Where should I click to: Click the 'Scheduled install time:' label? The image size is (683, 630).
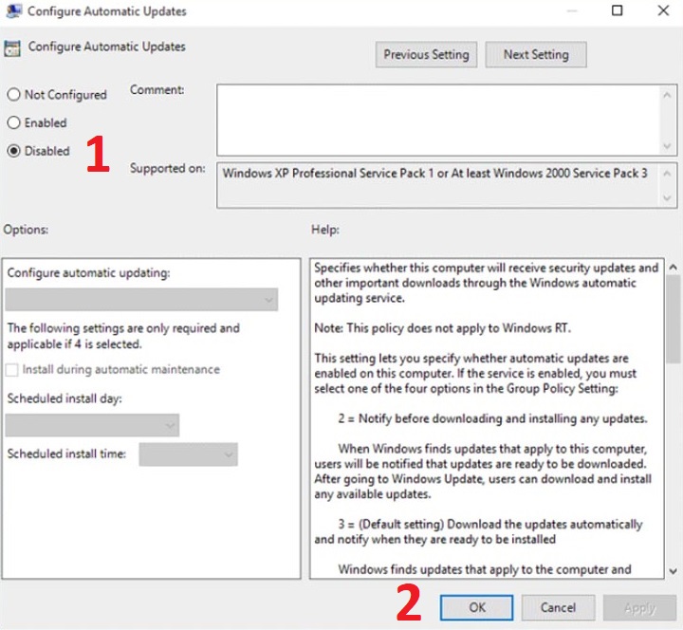click(x=66, y=454)
